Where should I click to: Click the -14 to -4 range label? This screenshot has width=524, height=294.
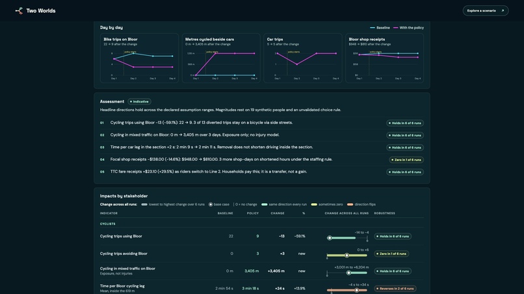[x=361, y=232]
